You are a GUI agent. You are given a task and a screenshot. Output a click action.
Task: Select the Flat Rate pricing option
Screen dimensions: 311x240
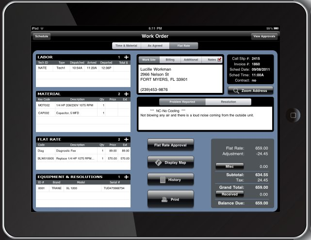click(x=183, y=46)
